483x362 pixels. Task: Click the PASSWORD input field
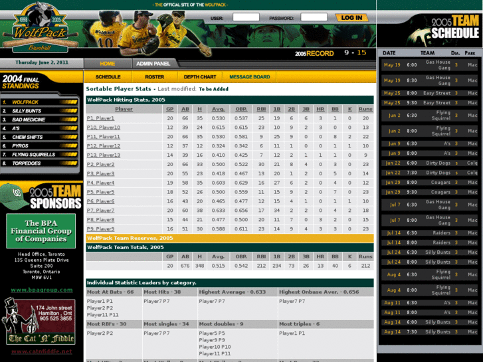click(x=314, y=17)
